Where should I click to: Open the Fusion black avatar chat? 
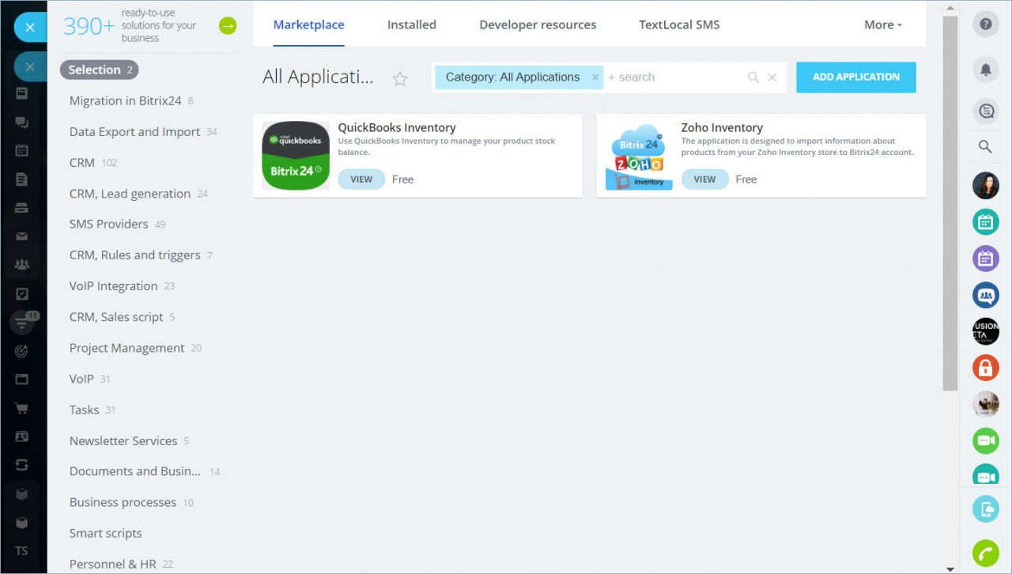tap(985, 331)
